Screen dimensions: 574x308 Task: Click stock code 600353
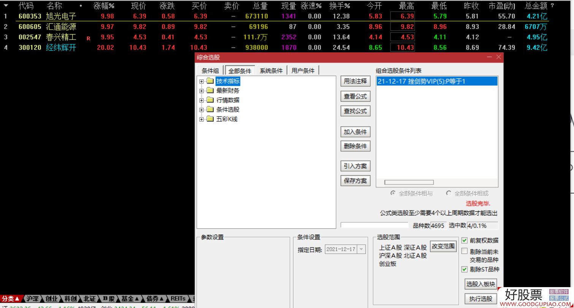point(30,16)
